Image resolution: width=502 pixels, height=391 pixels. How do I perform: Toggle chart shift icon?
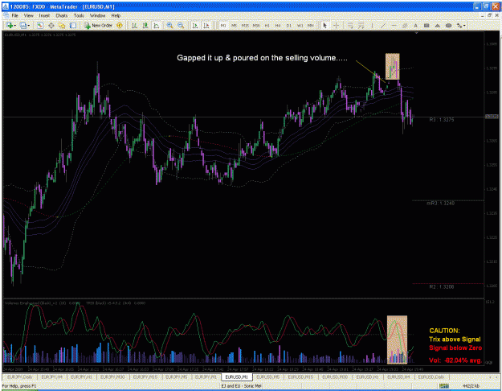[x=206, y=25]
